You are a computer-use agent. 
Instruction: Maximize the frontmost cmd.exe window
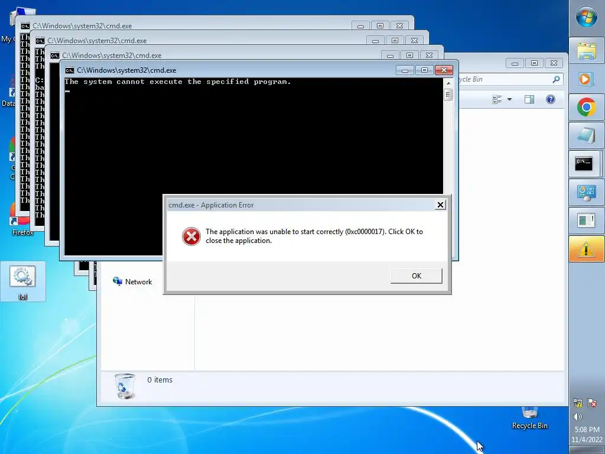click(x=424, y=70)
